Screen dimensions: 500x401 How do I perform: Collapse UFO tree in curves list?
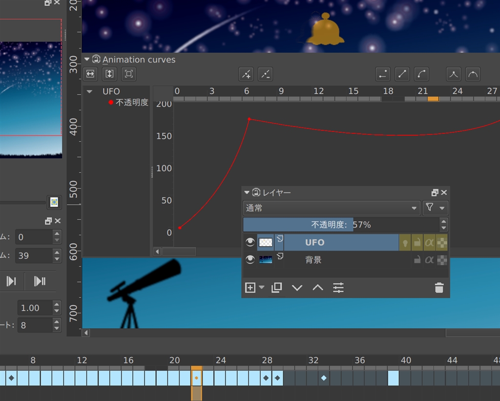pyautogui.click(x=90, y=91)
